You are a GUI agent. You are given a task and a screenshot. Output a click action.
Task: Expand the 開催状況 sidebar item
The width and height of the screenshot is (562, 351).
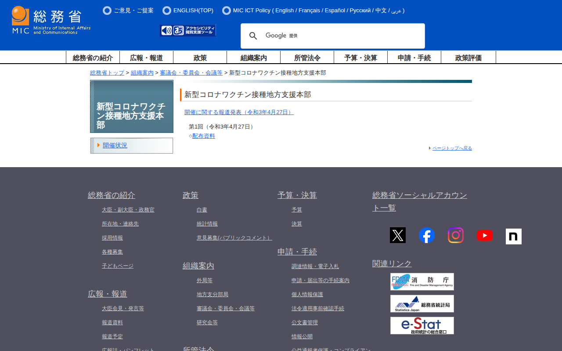click(x=115, y=145)
